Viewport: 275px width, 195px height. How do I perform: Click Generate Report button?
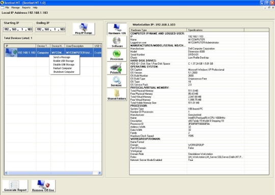[x=15, y=186]
